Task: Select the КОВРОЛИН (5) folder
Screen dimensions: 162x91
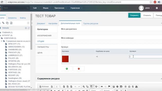Action: pos(10,38)
